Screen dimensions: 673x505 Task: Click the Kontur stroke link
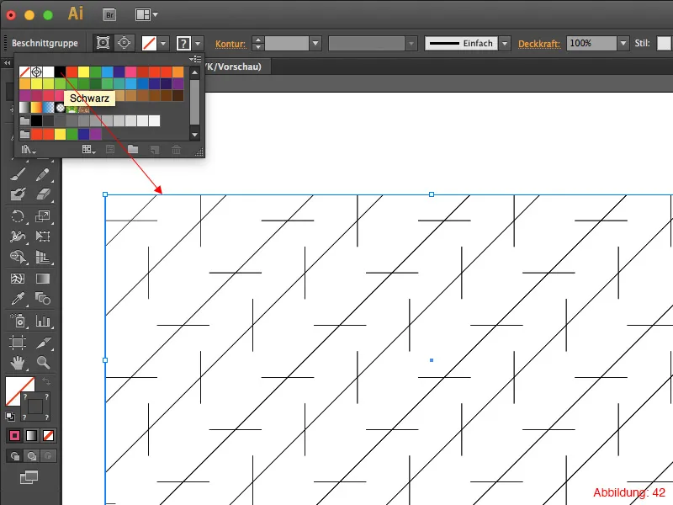(230, 44)
